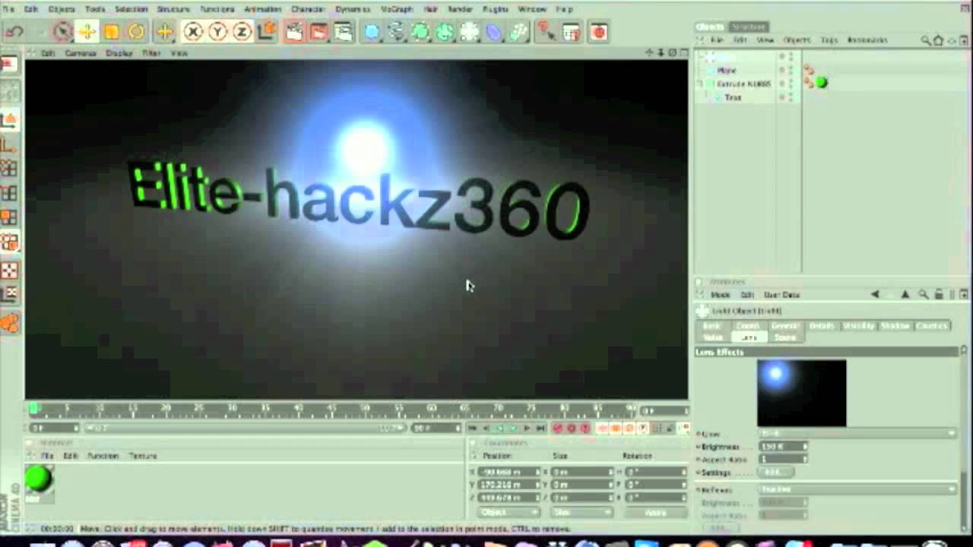Click green material tag on Extrude NURBS
This screenshot has height=547, width=973.
pyautogui.click(x=822, y=83)
